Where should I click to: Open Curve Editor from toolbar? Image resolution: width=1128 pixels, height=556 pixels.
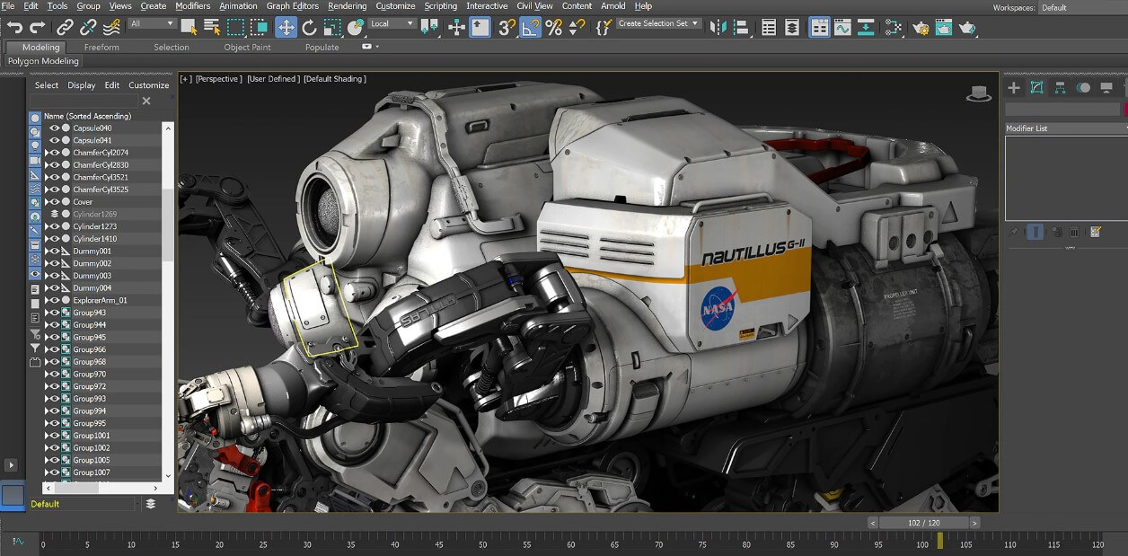[842, 27]
